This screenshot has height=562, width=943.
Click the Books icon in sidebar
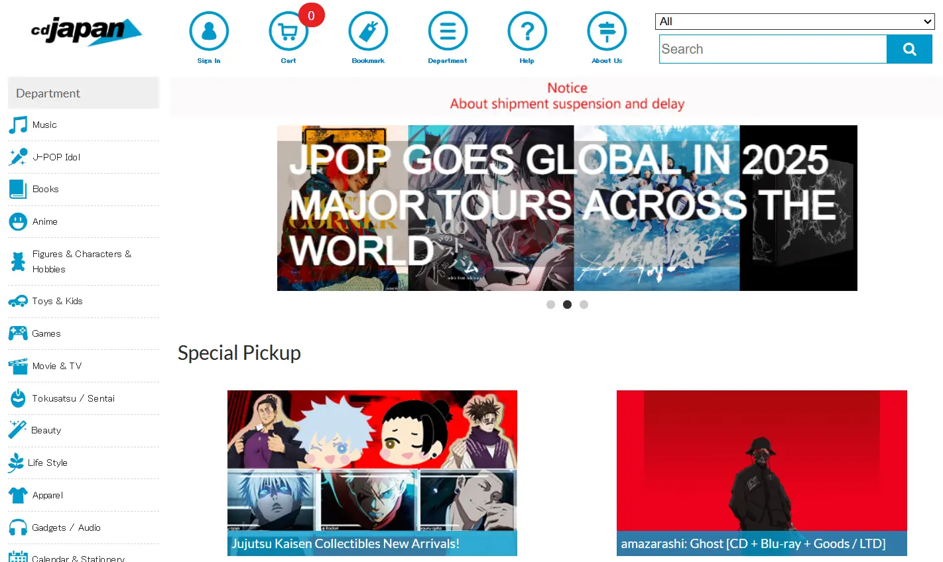coord(18,189)
